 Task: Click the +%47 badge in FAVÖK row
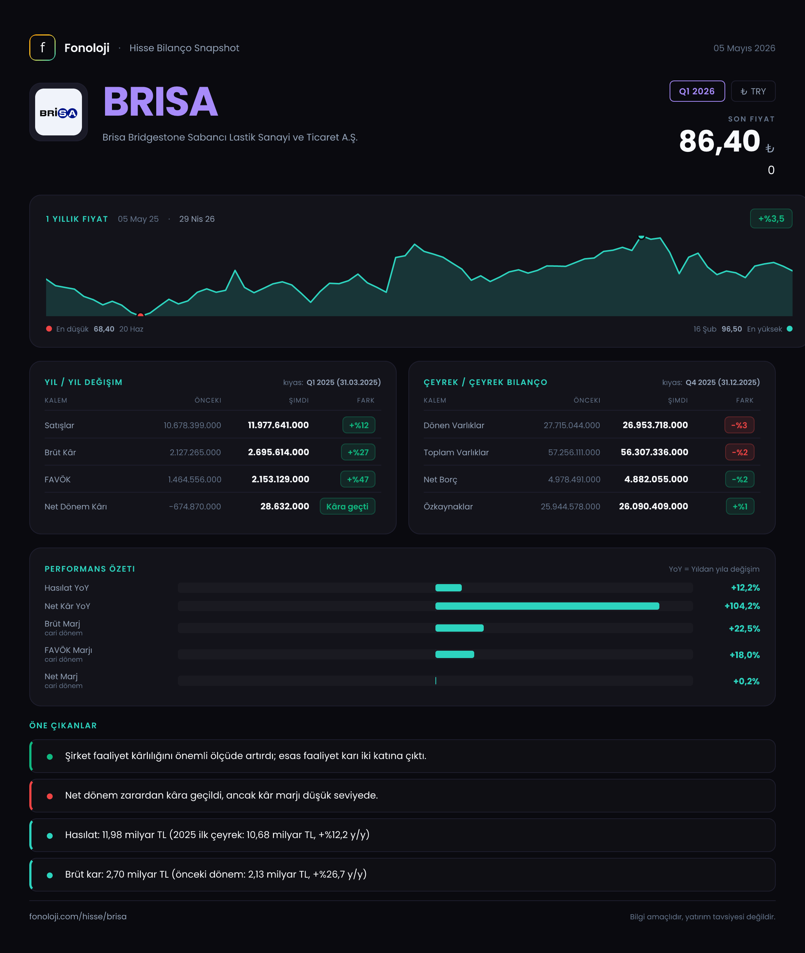click(x=358, y=479)
